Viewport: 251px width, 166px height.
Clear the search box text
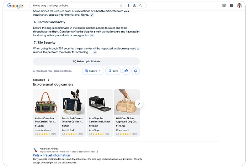coord(121,6)
